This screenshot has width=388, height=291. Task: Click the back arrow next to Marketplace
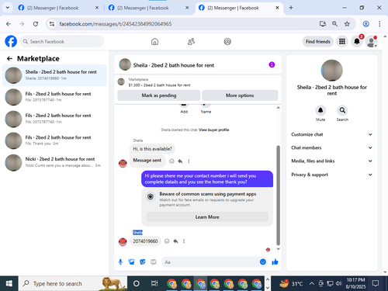point(9,59)
